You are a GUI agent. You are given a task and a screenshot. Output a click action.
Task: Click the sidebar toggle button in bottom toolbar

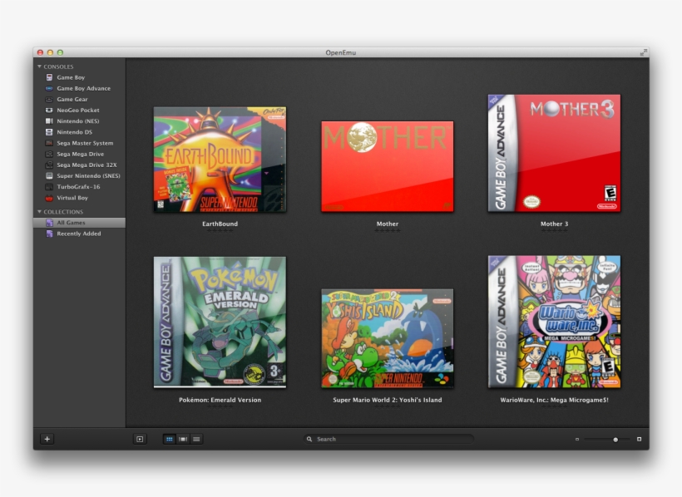pyautogui.click(x=140, y=439)
